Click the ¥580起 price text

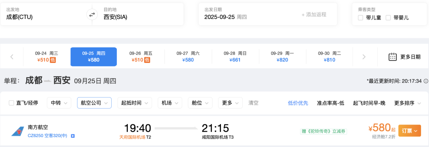coord(382,128)
